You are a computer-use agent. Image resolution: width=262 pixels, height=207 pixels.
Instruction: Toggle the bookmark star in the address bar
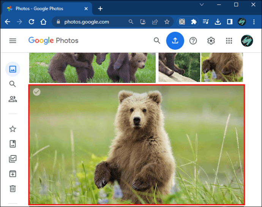click(166, 22)
